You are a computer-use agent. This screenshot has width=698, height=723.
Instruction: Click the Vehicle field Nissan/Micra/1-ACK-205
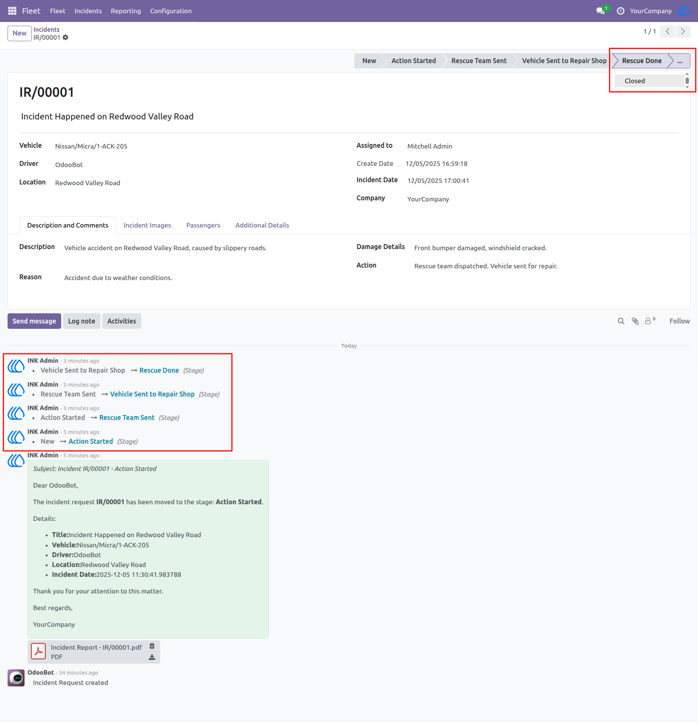pyautogui.click(x=91, y=146)
